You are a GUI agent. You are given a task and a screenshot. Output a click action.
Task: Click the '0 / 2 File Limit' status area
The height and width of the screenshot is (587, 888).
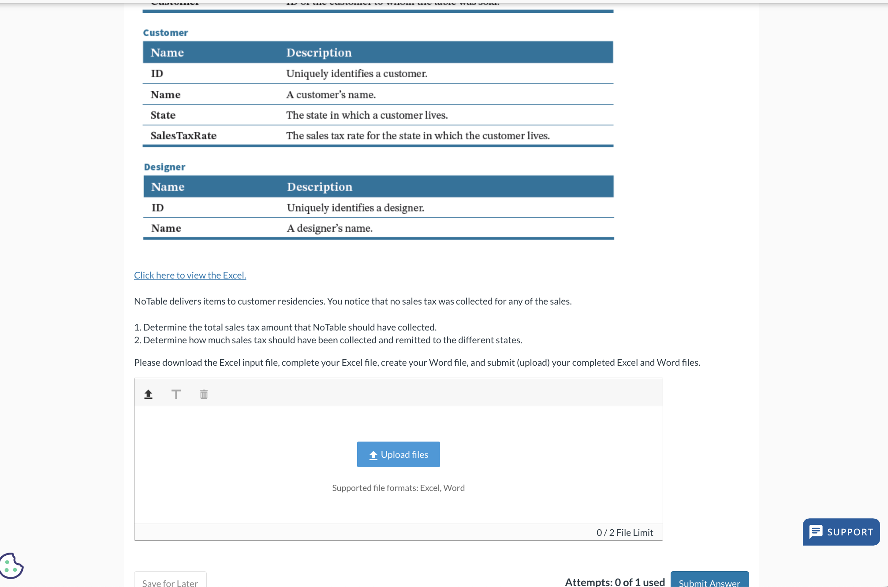point(624,532)
